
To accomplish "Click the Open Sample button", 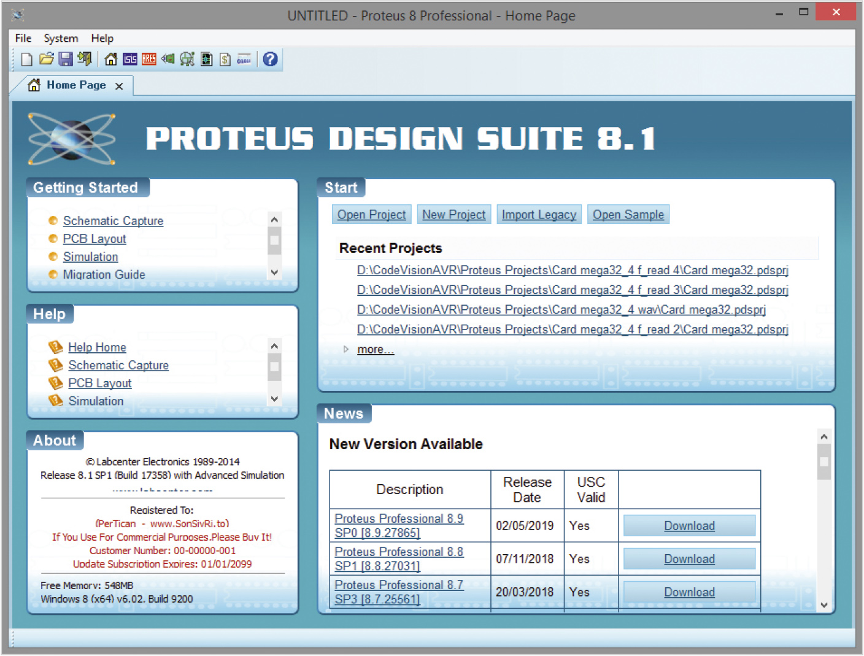I will click(628, 215).
